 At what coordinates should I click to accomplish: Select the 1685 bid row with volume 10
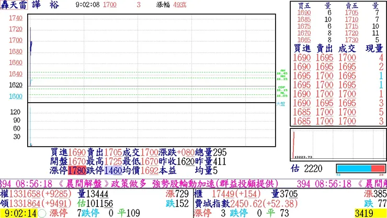coord(314,19)
